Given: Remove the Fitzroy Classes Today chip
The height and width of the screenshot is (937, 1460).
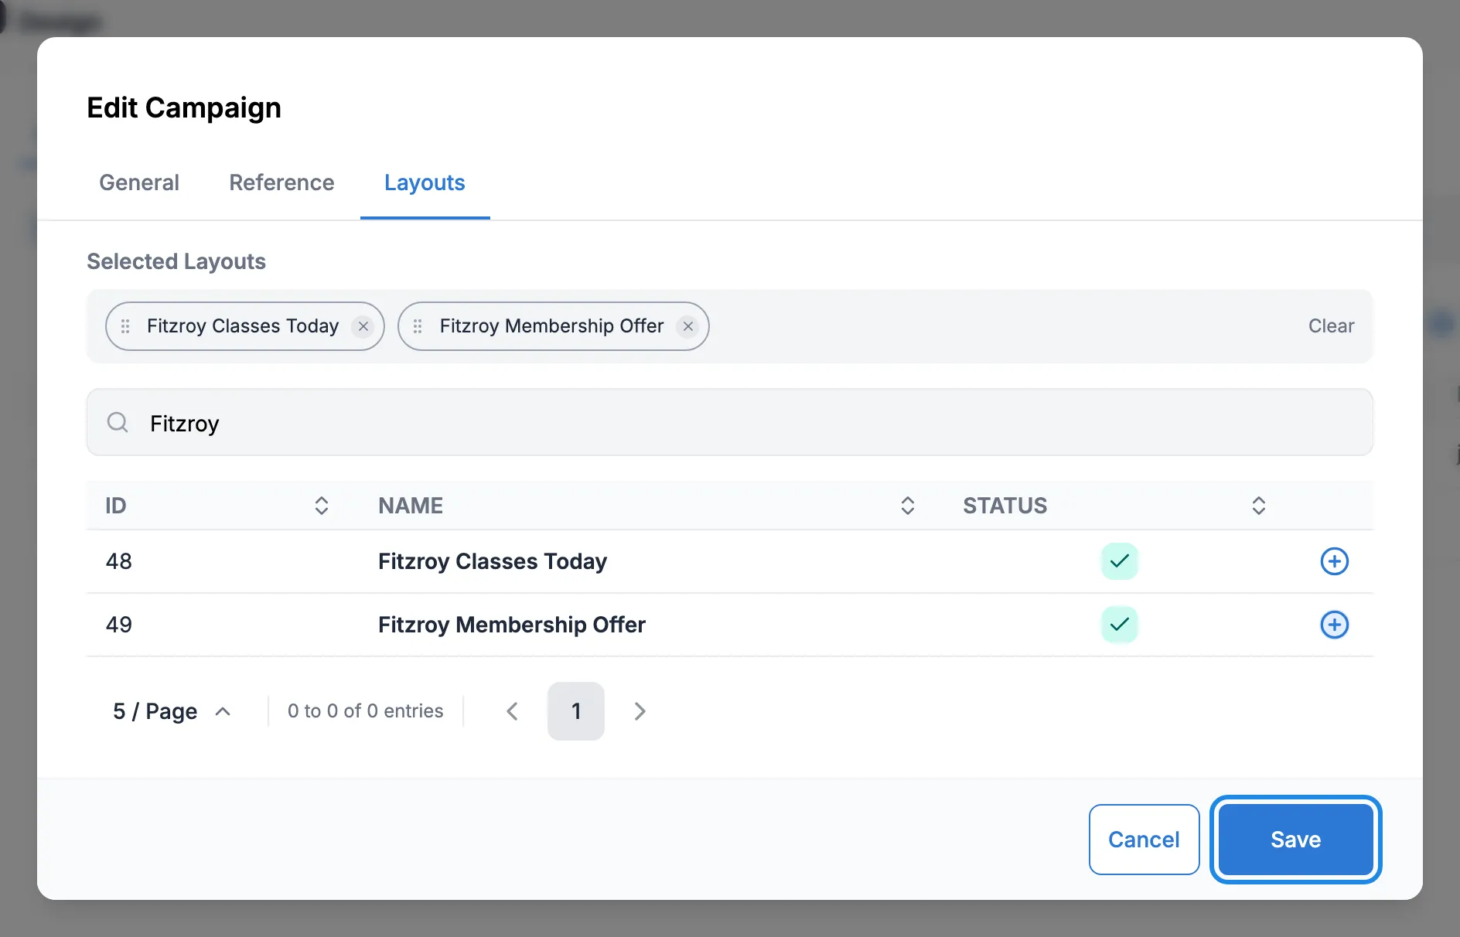Looking at the screenshot, I should (x=363, y=326).
